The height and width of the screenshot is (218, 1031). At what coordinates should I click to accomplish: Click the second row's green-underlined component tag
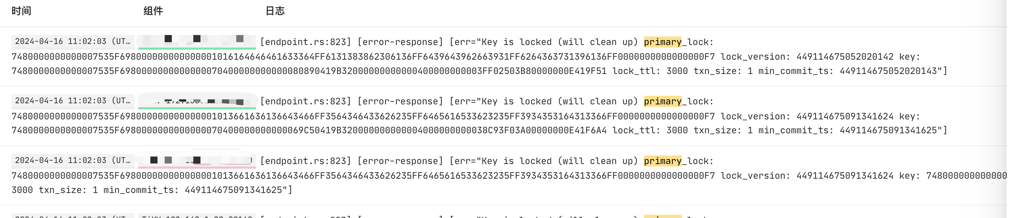pos(197,101)
